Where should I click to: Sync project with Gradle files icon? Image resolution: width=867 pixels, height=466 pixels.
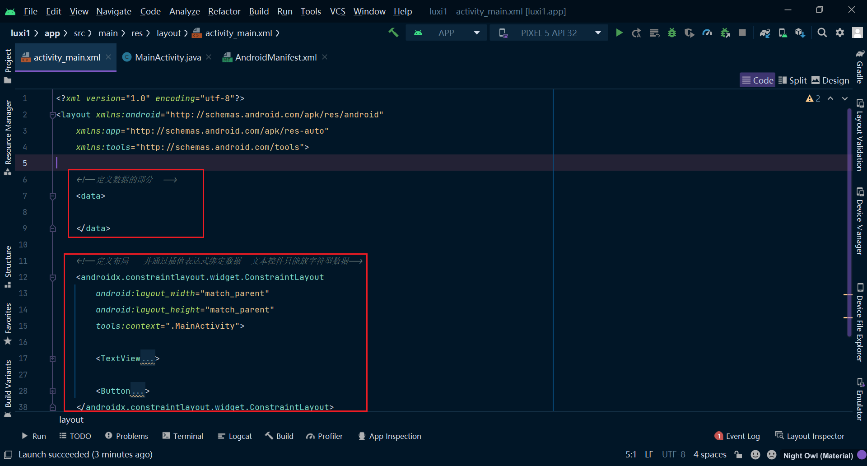click(765, 33)
